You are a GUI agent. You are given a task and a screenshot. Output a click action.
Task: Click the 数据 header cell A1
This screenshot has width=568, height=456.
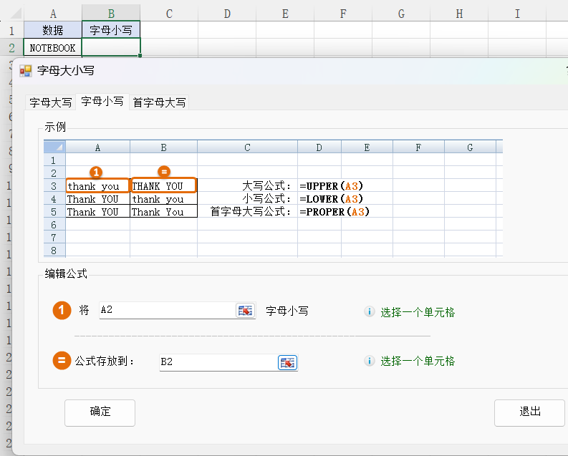(52, 30)
